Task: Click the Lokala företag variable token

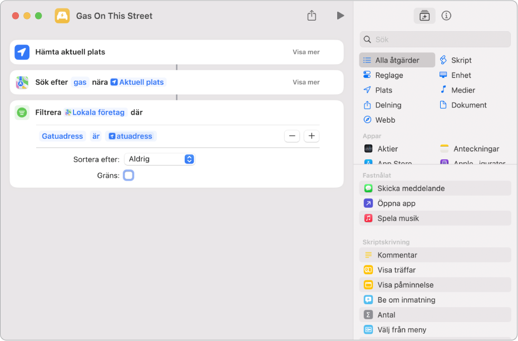Action: pyautogui.click(x=96, y=112)
